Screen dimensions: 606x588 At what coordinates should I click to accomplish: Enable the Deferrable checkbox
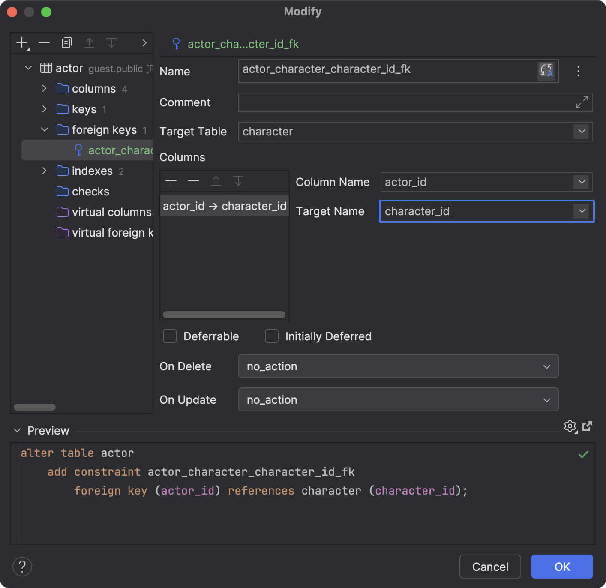(169, 336)
